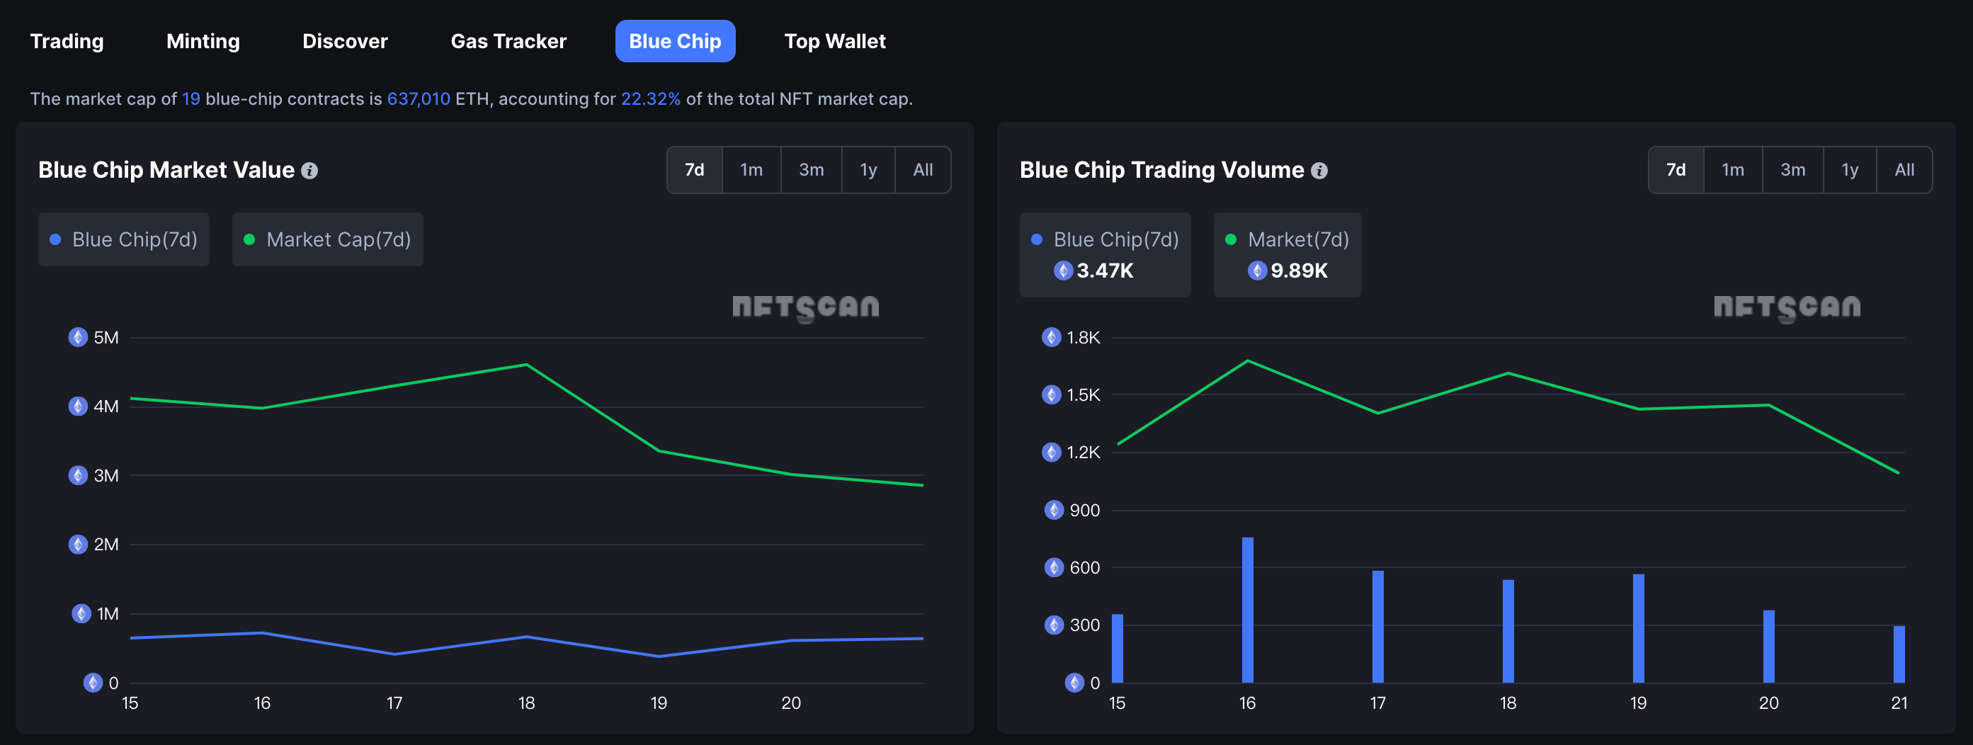Click the Ethereum icon at 5M axis label
The height and width of the screenshot is (745, 1973).
tap(78, 338)
